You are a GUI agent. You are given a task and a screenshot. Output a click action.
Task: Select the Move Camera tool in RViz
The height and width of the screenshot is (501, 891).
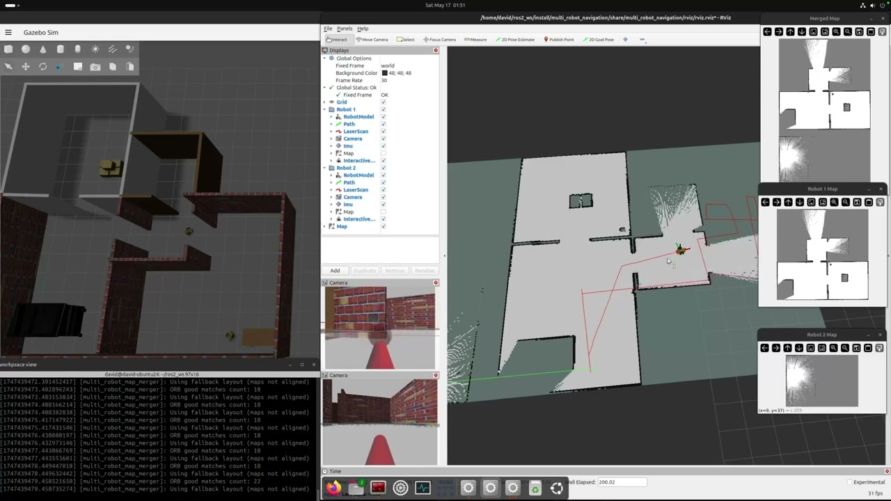point(372,40)
